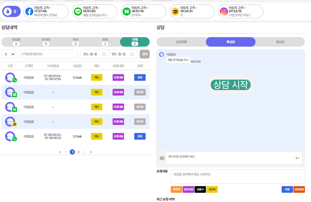The width and height of the screenshot is (311, 202).
Task: Click the camera icon beside the message box
Action: click(162, 158)
